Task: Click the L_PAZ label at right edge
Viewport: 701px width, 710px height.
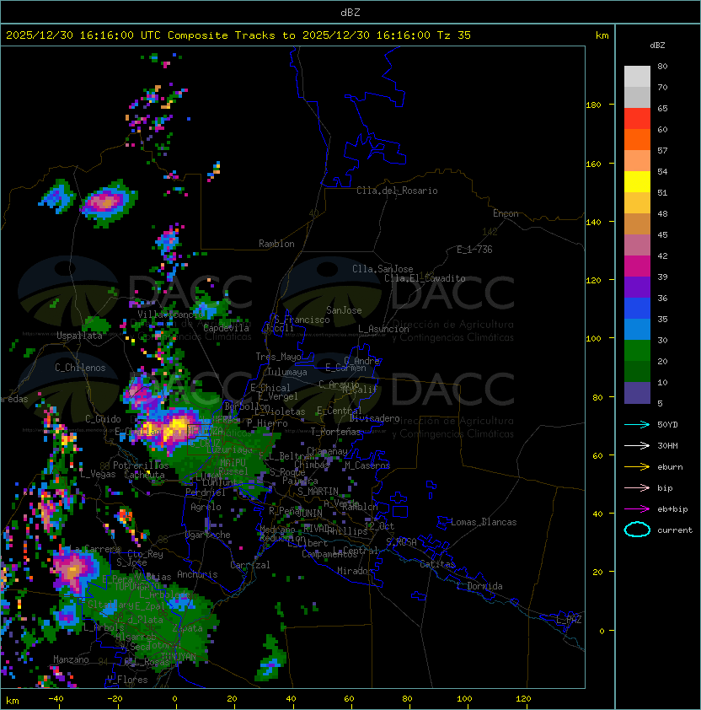Action: 569,620
